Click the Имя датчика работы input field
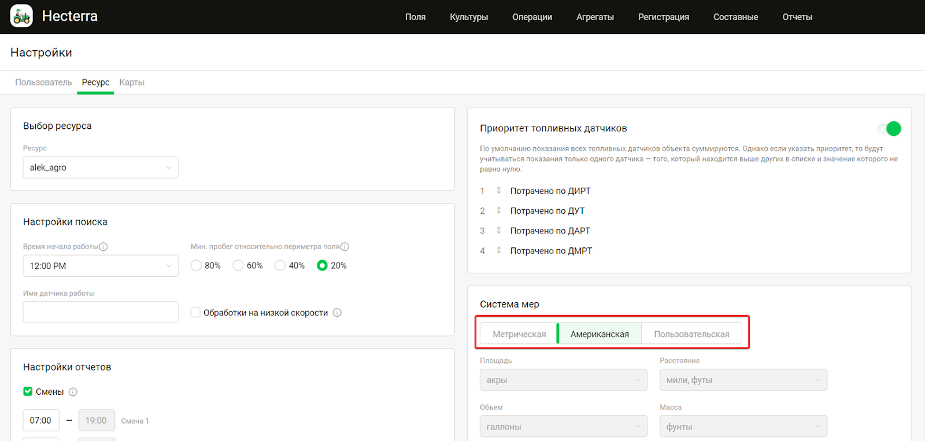 click(101, 312)
